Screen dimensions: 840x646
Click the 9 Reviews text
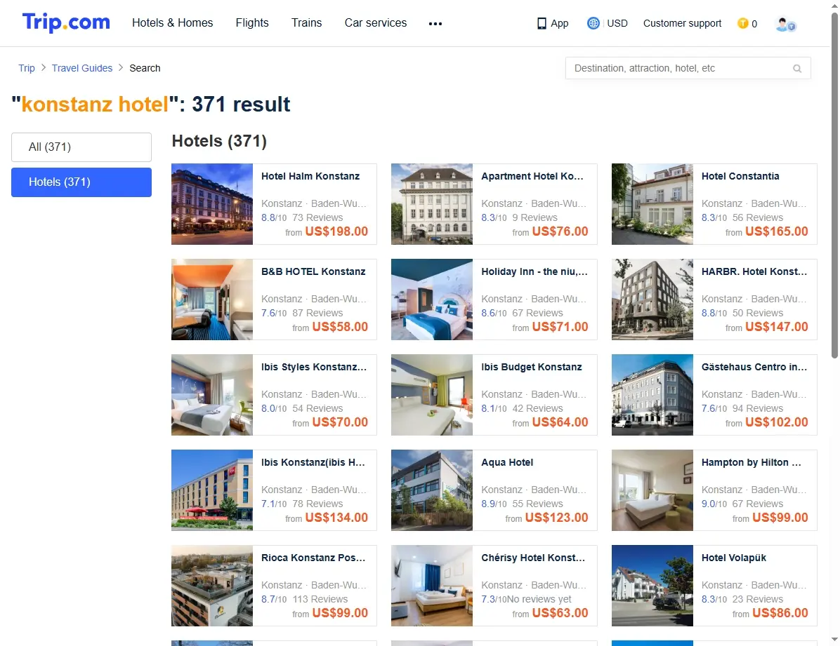(x=534, y=217)
